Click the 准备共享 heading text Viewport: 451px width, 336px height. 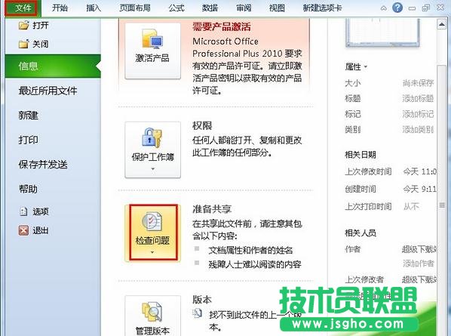point(212,208)
